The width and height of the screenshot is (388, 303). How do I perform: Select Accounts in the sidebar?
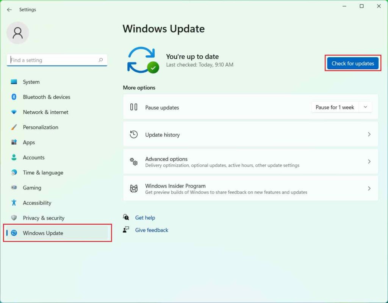57,157
